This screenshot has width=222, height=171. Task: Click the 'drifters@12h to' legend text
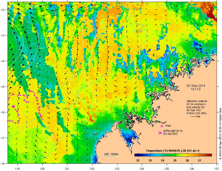pos(173,131)
